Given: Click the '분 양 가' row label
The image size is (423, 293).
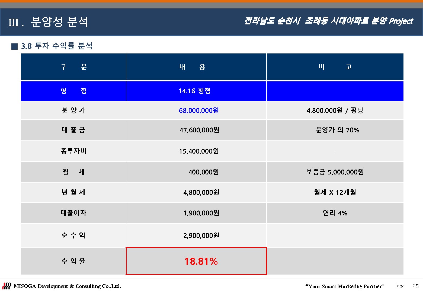Looking at the screenshot, I should (x=73, y=110).
